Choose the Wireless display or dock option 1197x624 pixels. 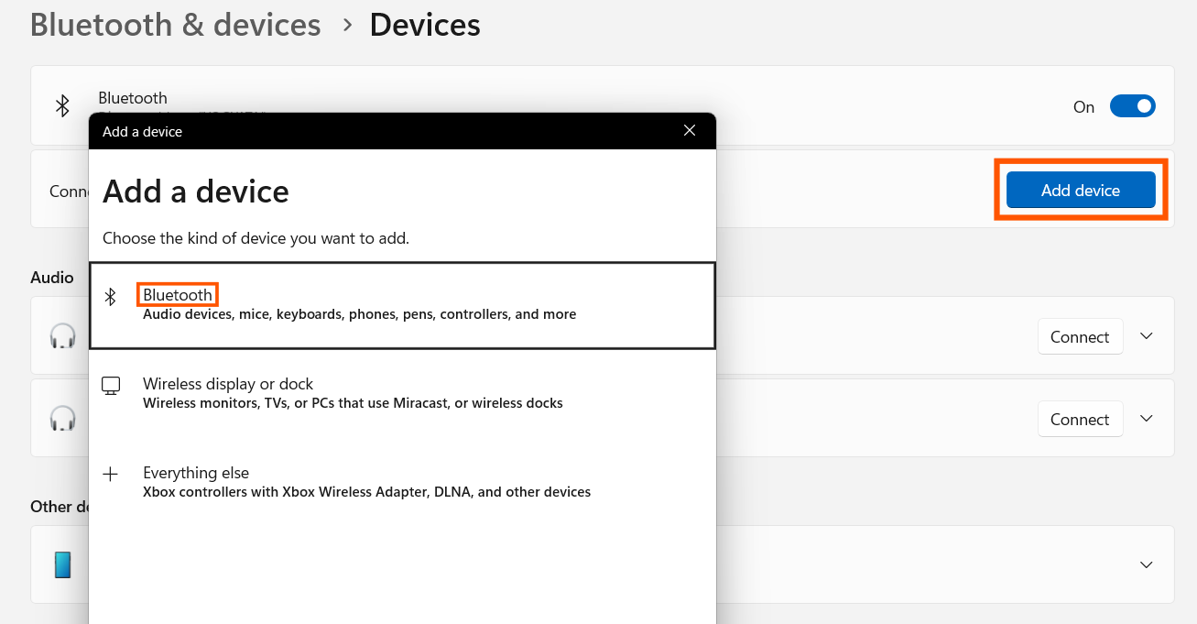click(228, 384)
